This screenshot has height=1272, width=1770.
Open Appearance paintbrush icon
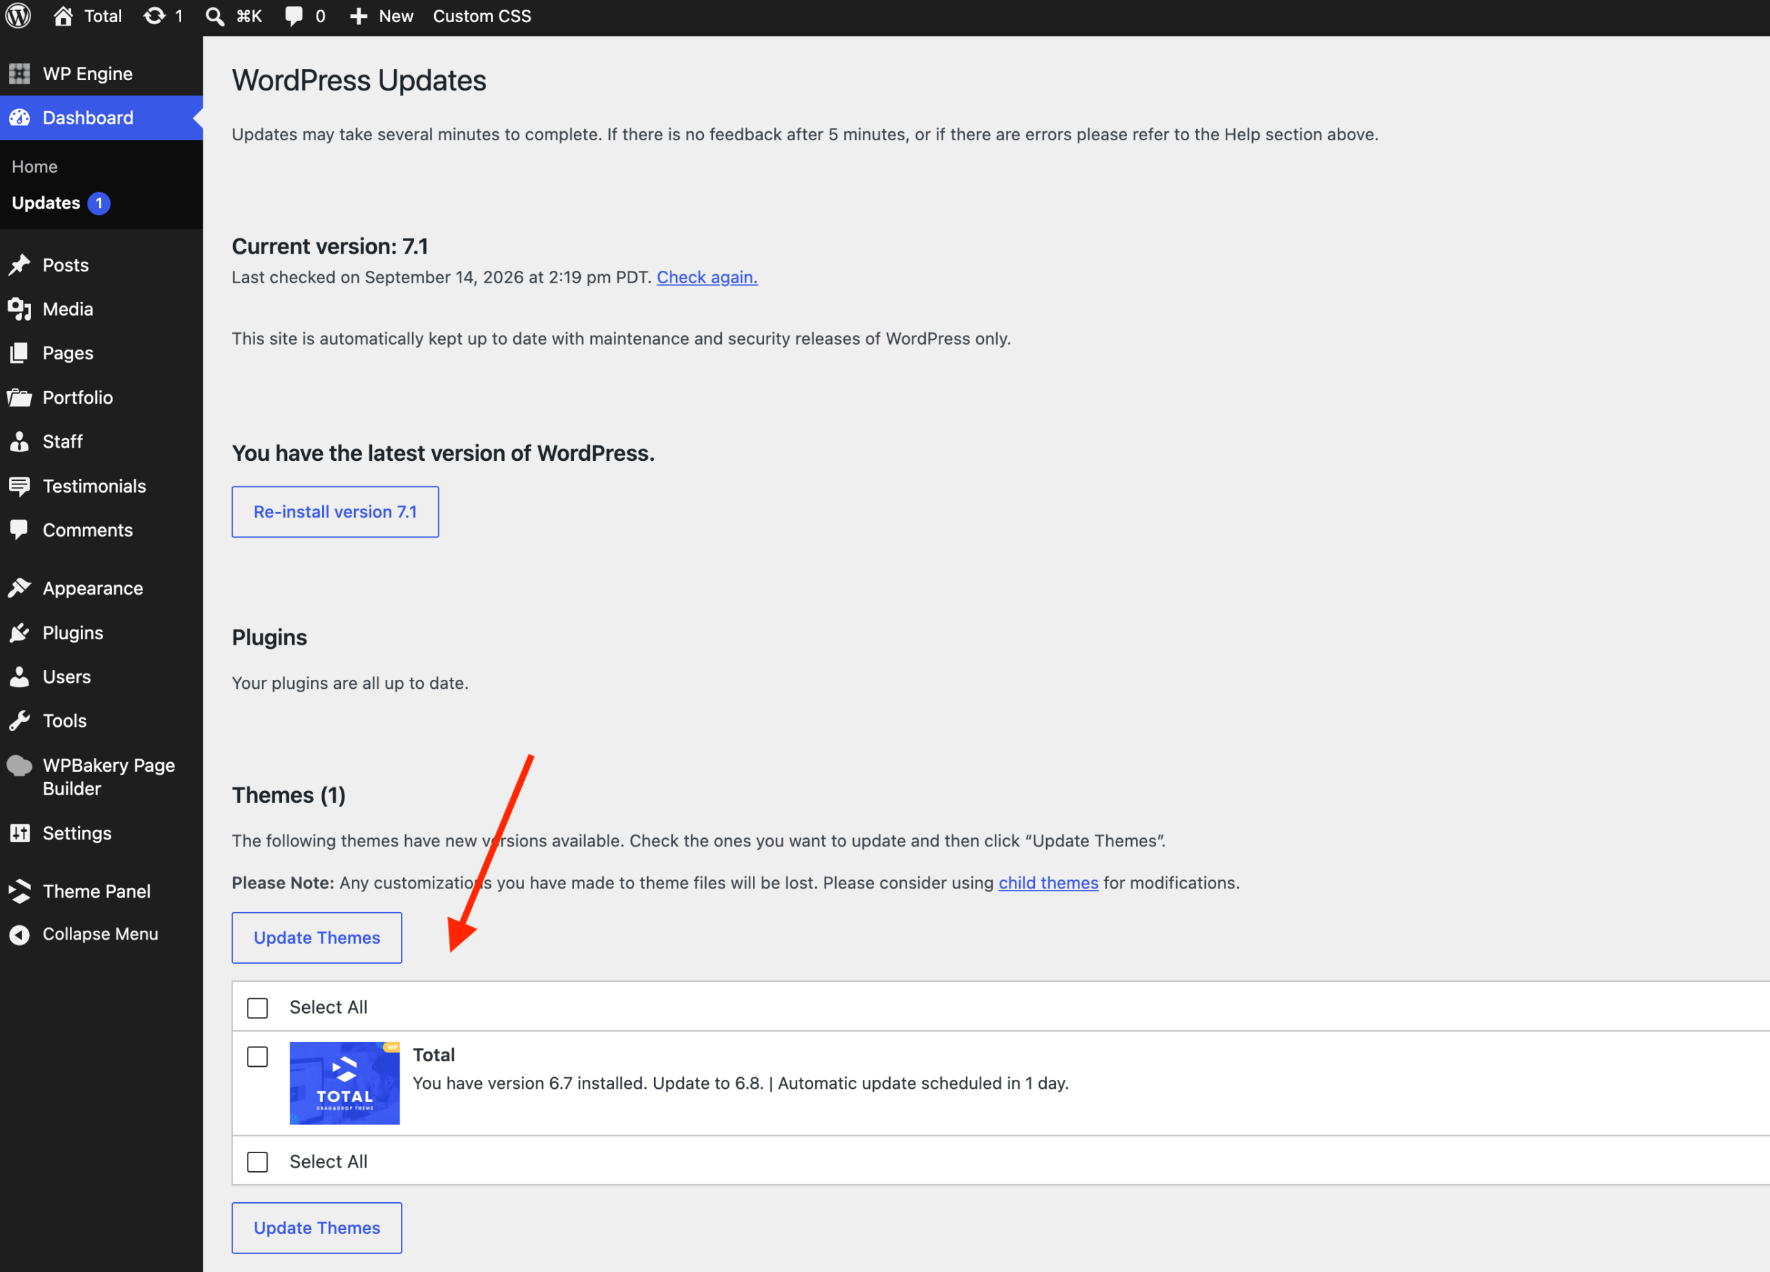tap(19, 588)
